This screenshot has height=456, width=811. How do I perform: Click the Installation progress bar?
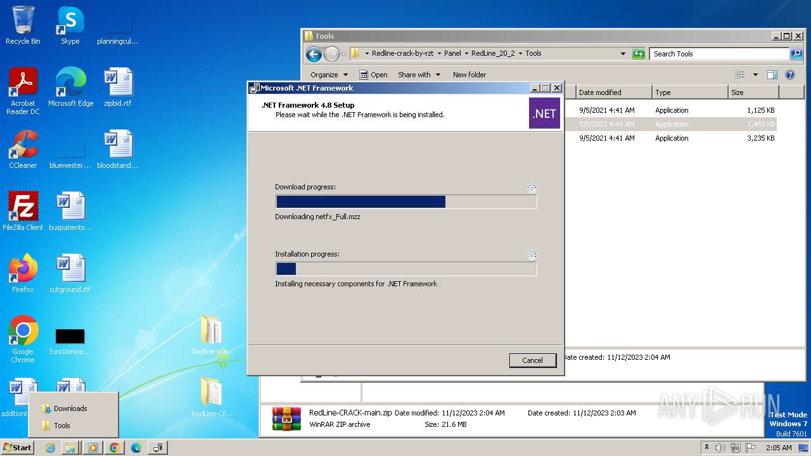click(406, 269)
